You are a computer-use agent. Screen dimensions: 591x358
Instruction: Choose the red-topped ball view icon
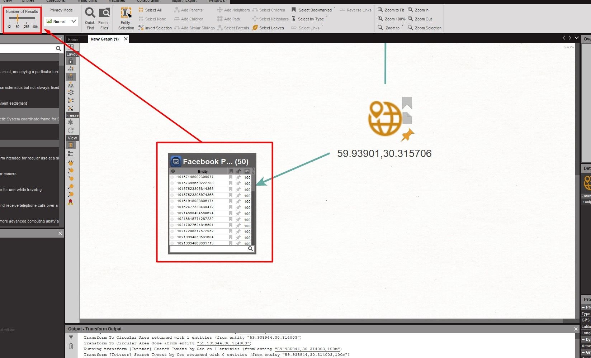pos(71,202)
